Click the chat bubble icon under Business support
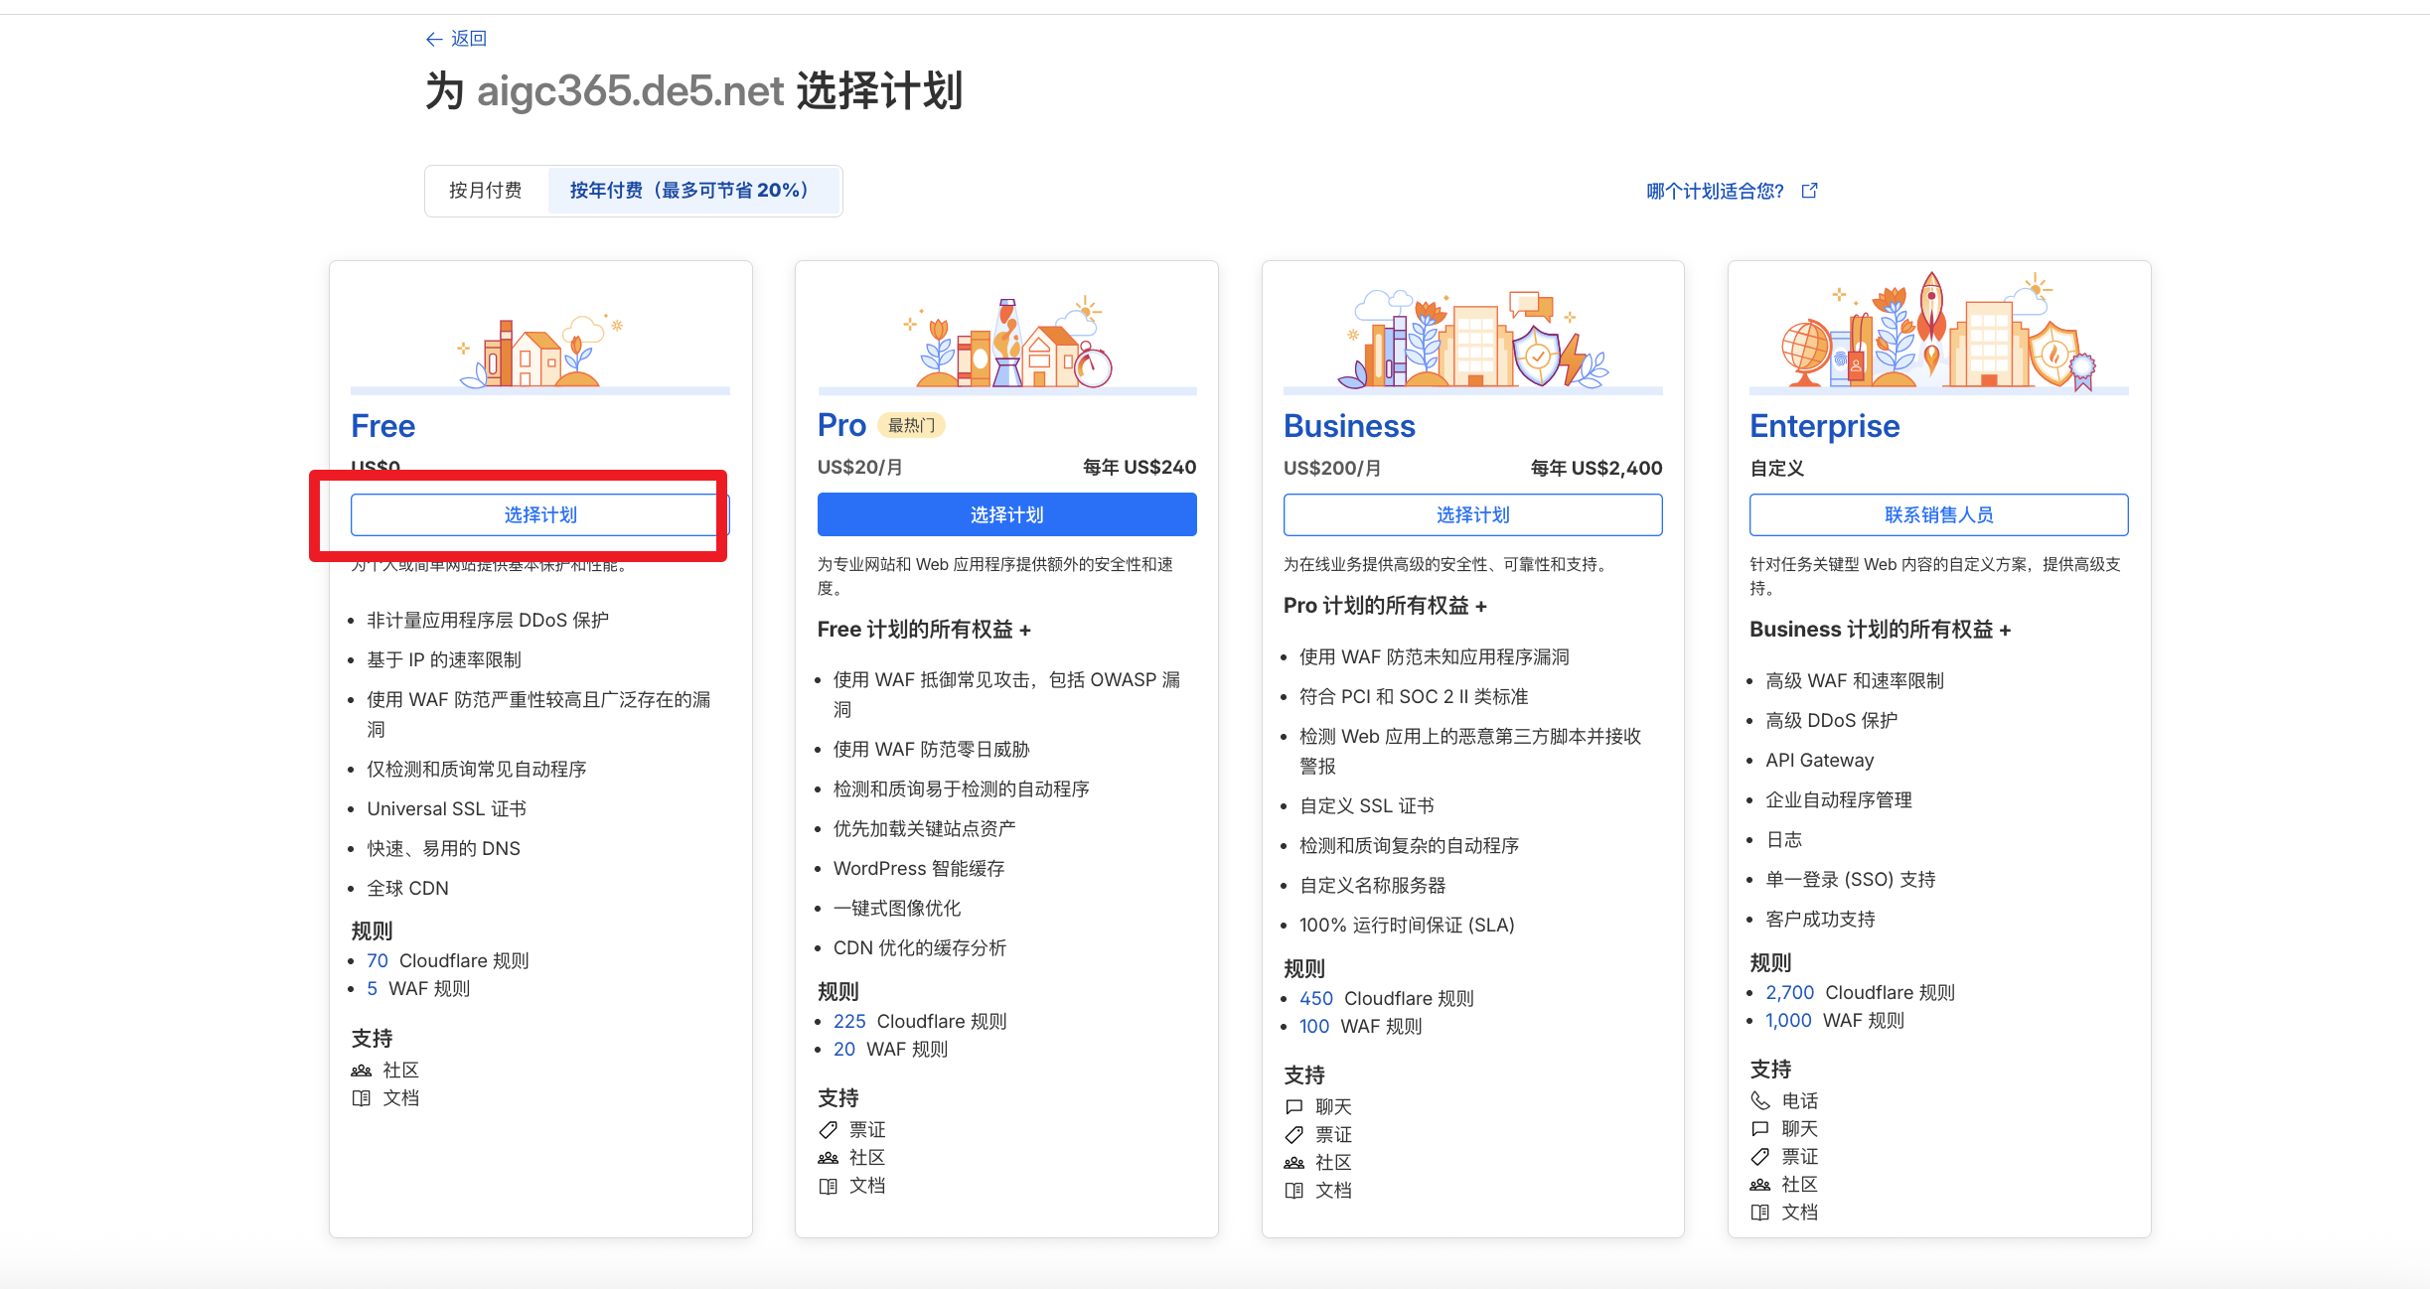 (x=1293, y=1106)
